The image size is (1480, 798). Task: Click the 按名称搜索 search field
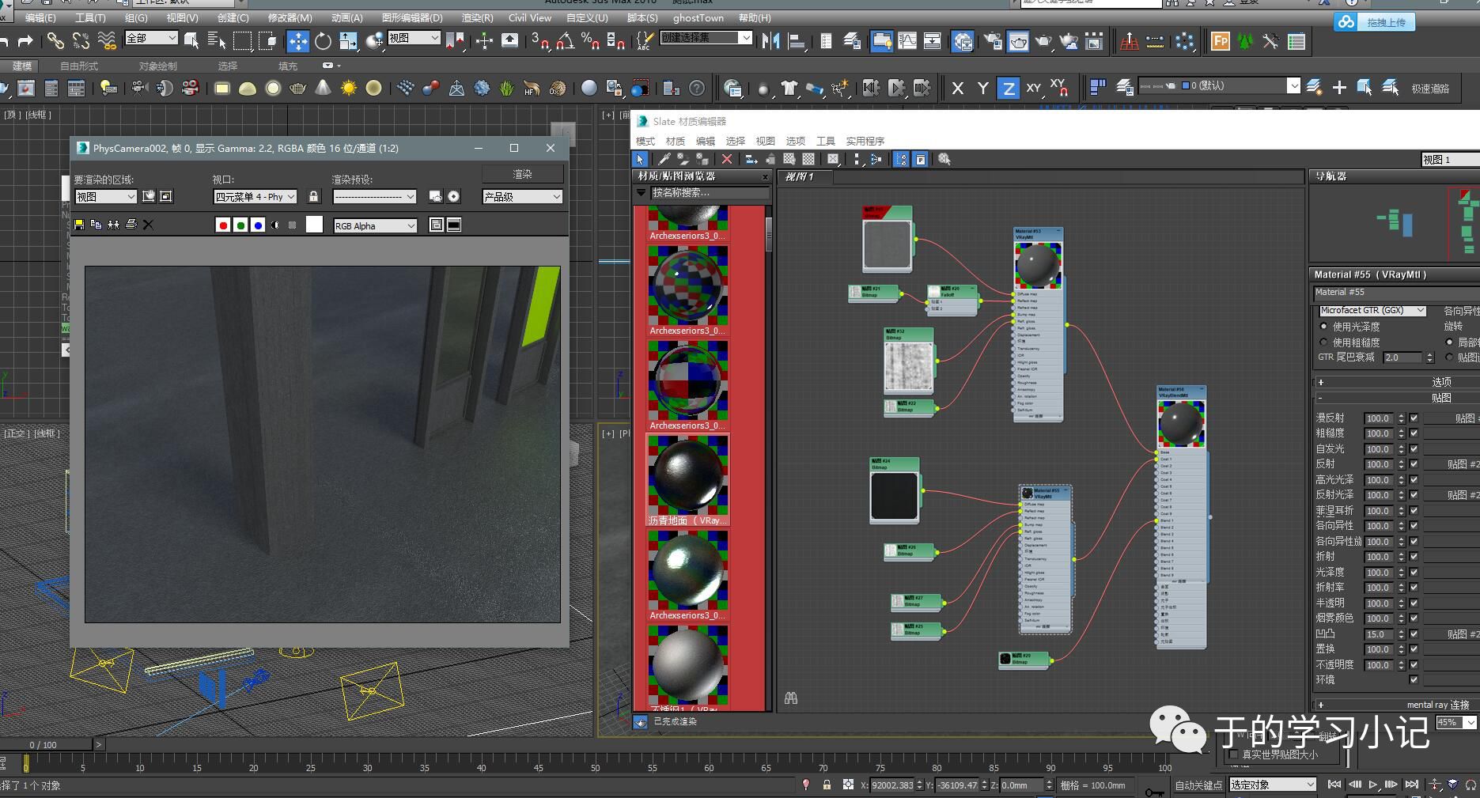pos(710,192)
